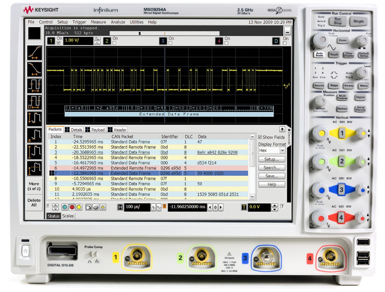Click the horizontal 'H' timebase icon

coord(120,207)
